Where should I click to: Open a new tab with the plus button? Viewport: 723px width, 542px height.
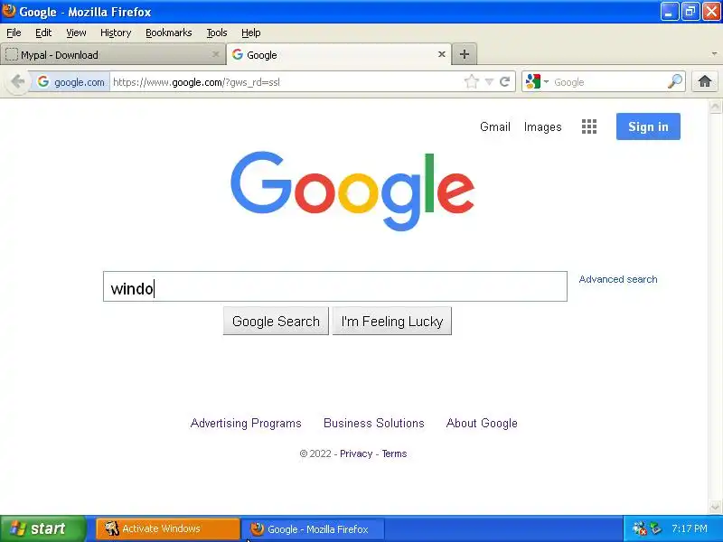pyautogui.click(x=465, y=54)
